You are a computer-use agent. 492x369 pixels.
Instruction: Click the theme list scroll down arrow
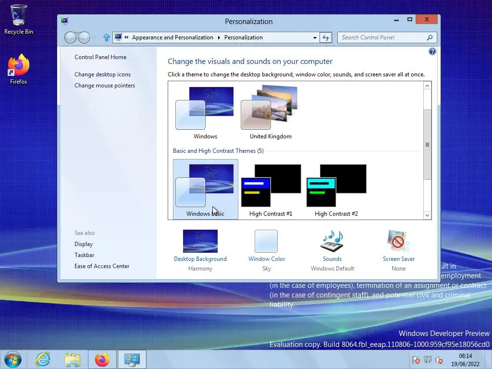[x=427, y=215]
